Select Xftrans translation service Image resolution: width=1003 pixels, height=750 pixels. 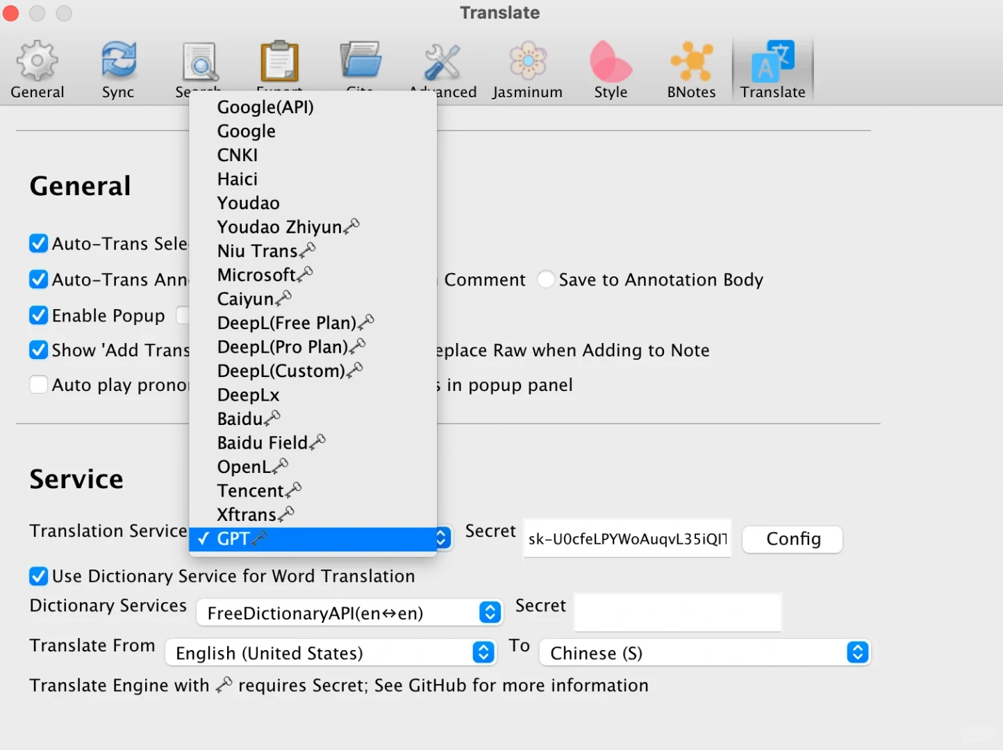[313, 515]
